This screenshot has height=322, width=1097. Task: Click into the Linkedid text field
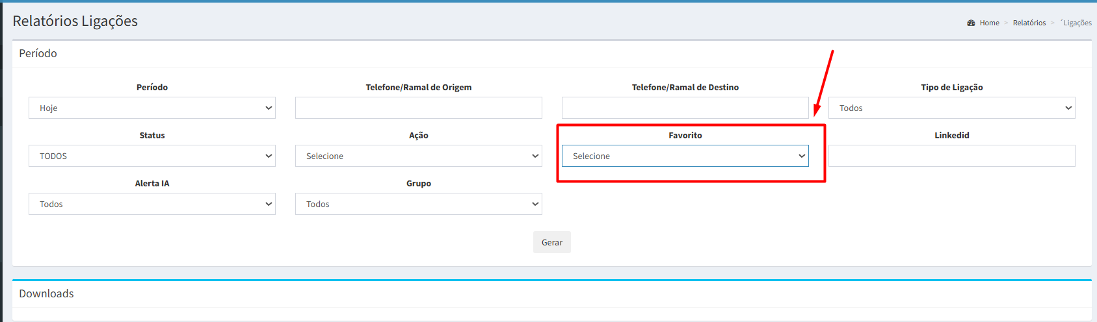(x=951, y=156)
